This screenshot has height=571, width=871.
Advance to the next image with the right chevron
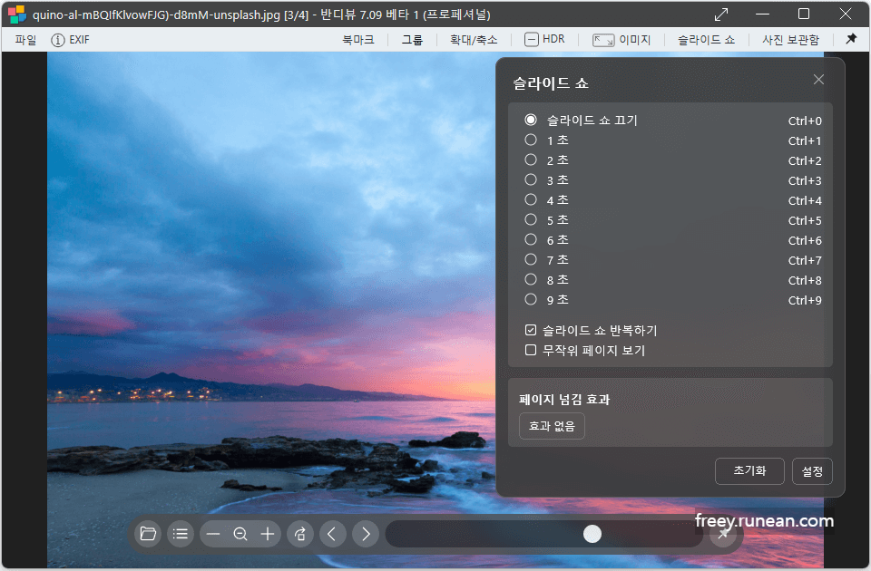(366, 534)
